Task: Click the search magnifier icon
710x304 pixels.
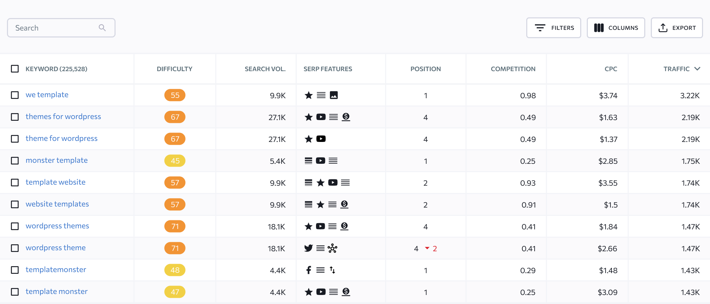Action: pyautogui.click(x=102, y=28)
